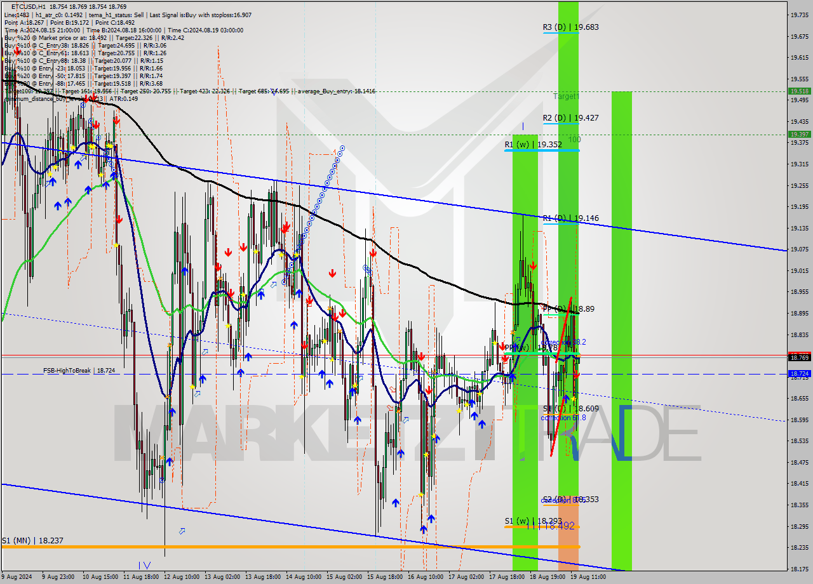This screenshot has height=584, width=813.
Task: Click 18.535 on the price axis
Action: (x=799, y=441)
